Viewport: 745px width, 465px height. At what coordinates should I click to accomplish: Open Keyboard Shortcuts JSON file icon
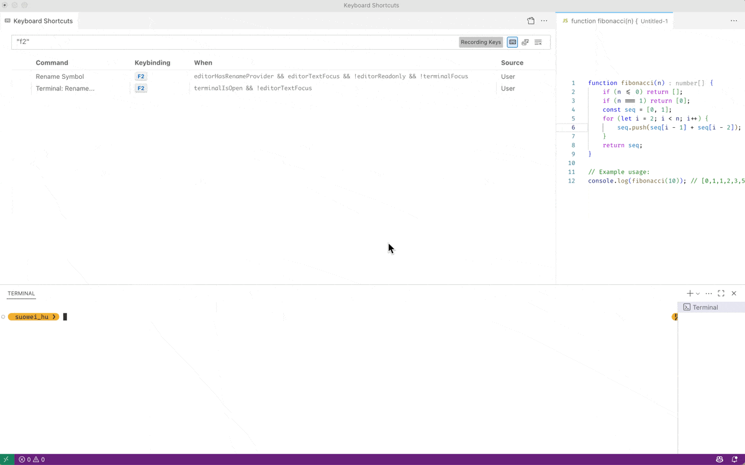[x=531, y=20]
